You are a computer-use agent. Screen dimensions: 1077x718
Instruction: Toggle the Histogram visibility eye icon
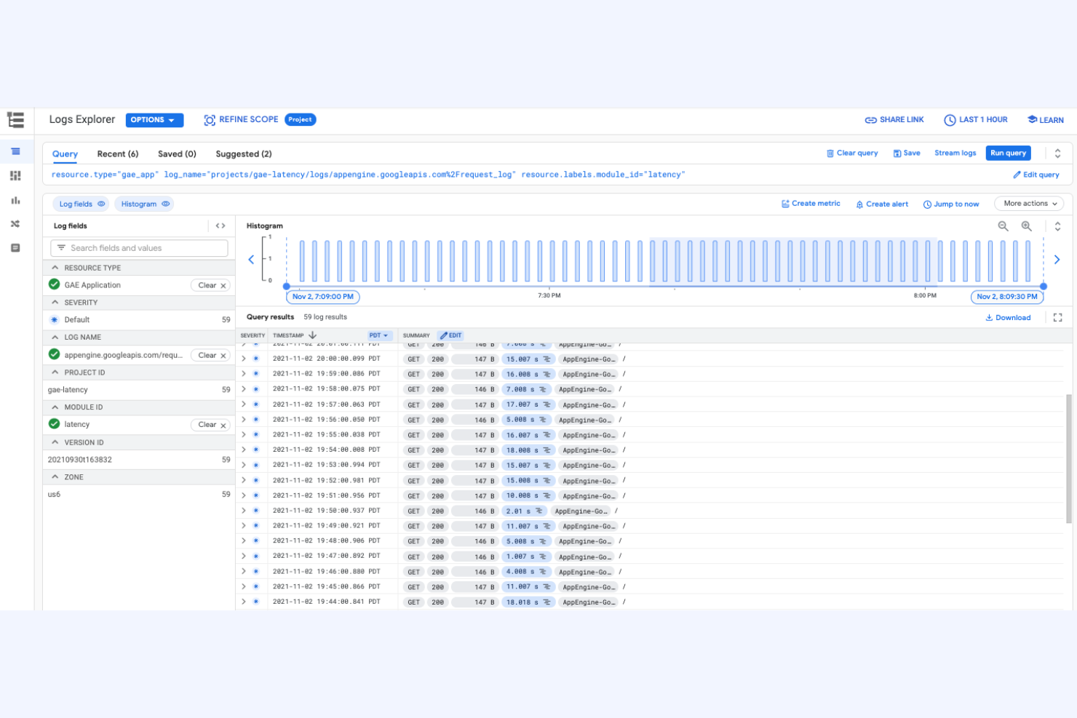(x=165, y=204)
